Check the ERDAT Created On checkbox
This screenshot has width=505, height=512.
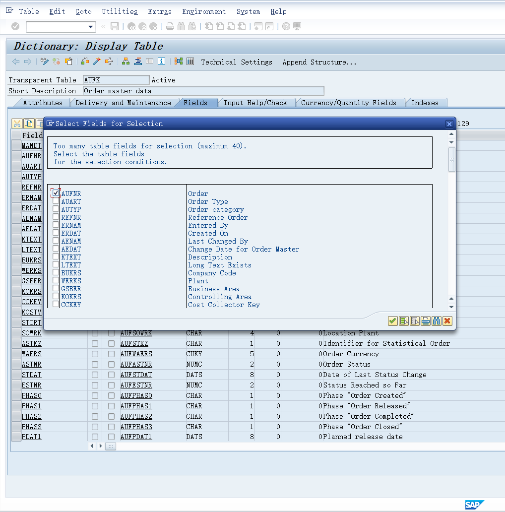56,233
